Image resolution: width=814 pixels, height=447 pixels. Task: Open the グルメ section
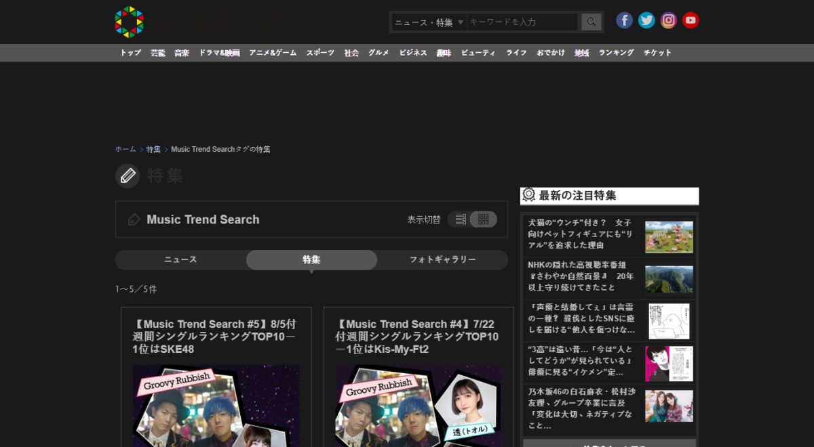pos(379,53)
